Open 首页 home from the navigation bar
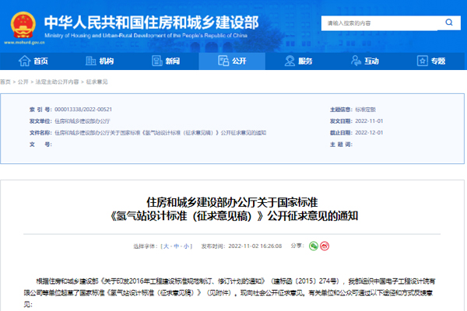 pyautogui.click(x=33, y=61)
